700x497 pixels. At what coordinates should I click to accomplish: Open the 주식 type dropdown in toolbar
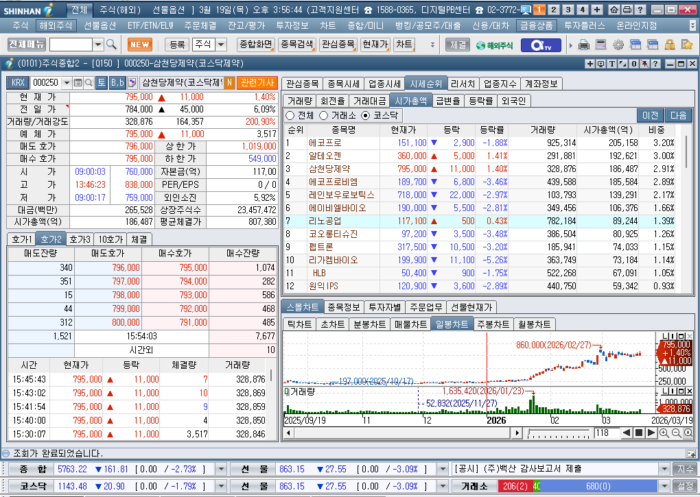222,45
